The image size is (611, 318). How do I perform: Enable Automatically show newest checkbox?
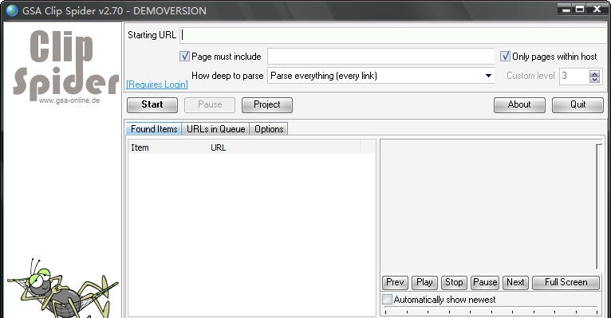pyautogui.click(x=387, y=300)
